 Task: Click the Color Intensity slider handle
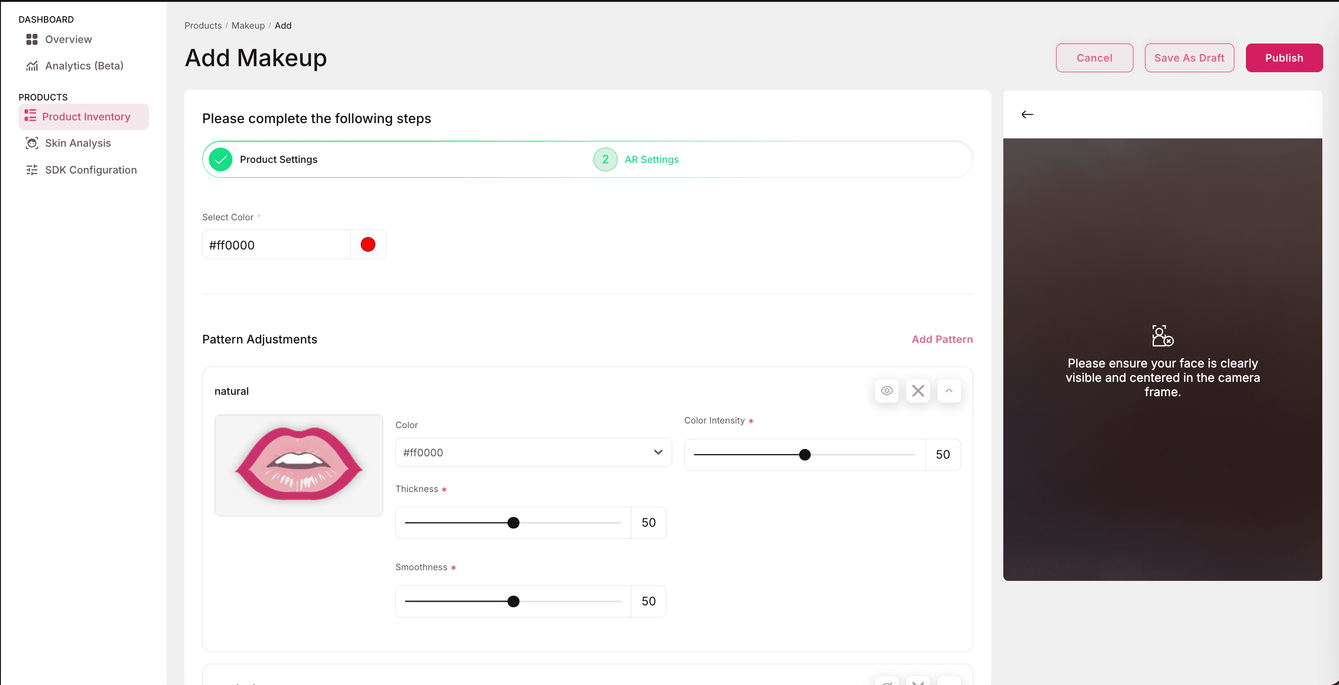(805, 455)
